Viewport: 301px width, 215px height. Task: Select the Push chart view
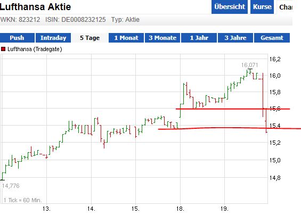click(17, 38)
